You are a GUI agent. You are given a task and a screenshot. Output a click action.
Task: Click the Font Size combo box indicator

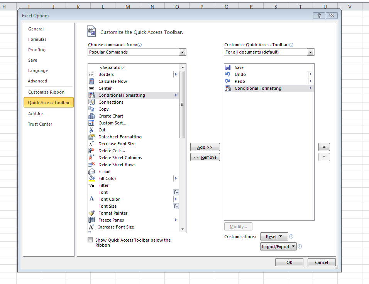point(176,206)
